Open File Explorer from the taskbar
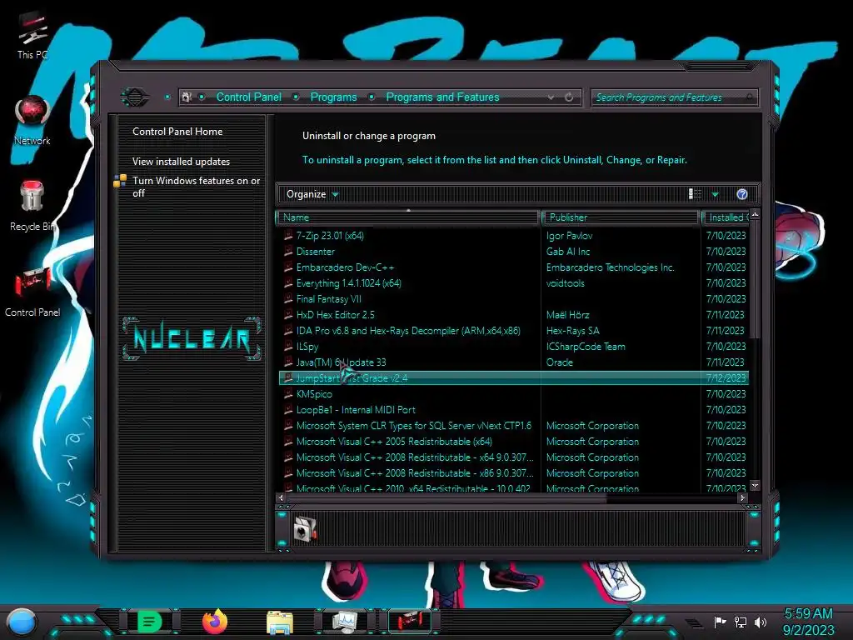The height and width of the screenshot is (640, 853). (280, 622)
